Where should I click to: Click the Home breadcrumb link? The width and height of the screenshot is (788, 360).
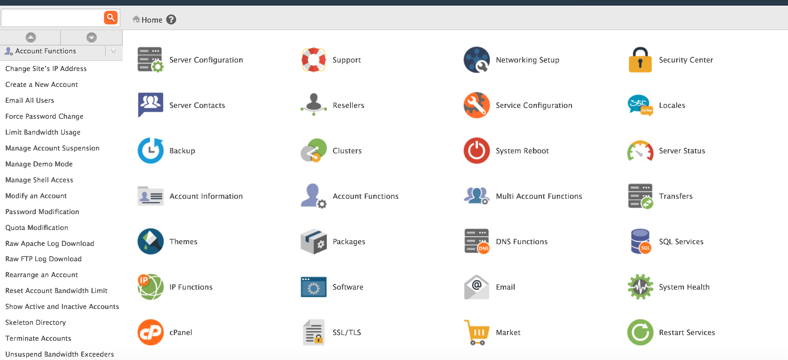[151, 20]
